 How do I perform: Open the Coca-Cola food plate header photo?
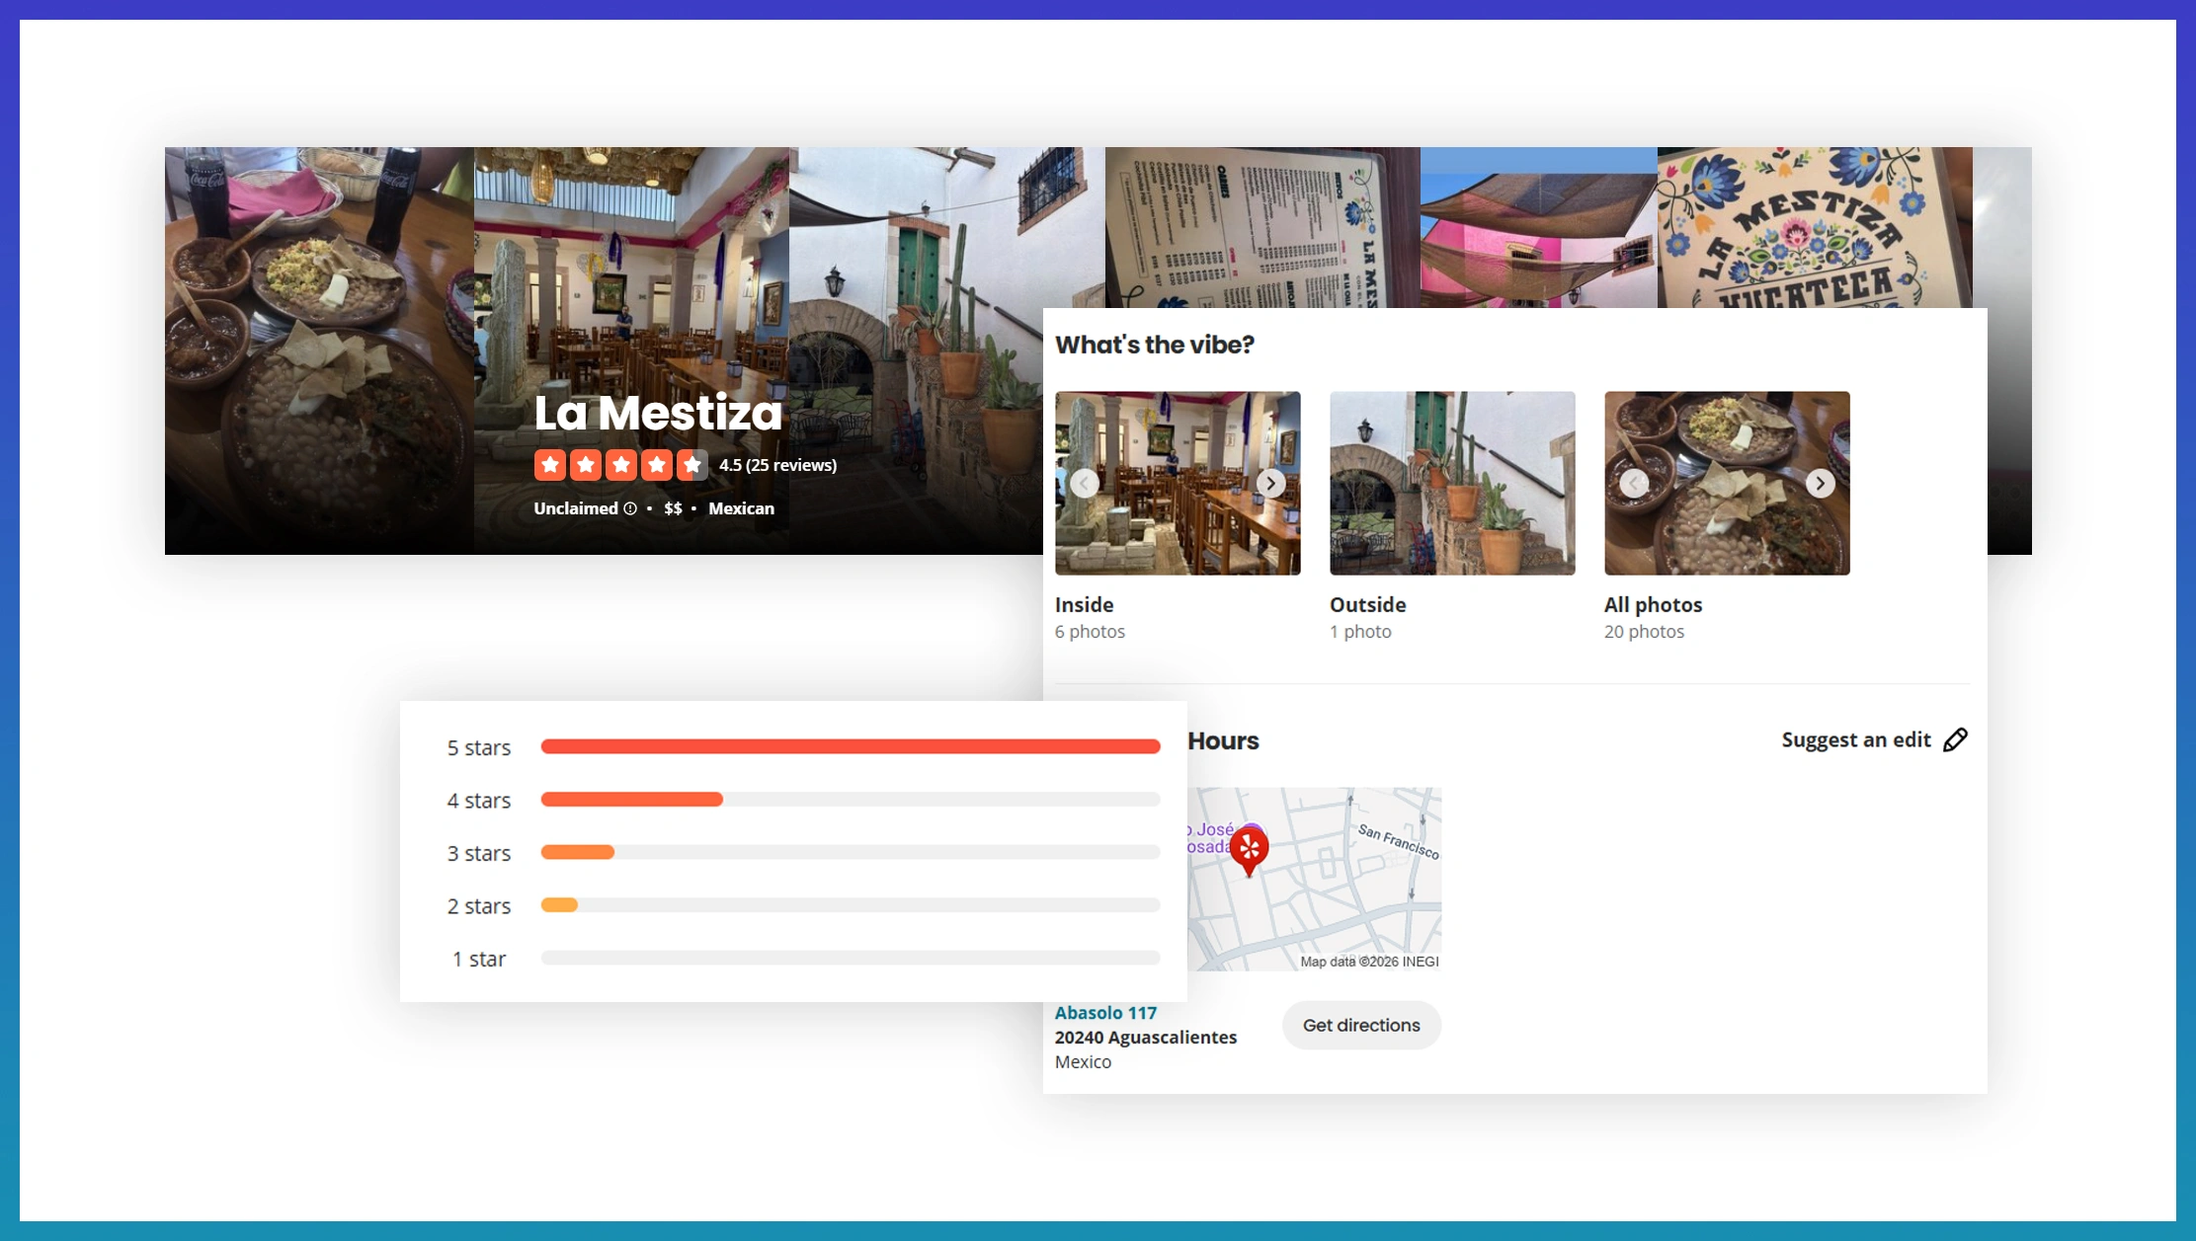[x=319, y=350]
